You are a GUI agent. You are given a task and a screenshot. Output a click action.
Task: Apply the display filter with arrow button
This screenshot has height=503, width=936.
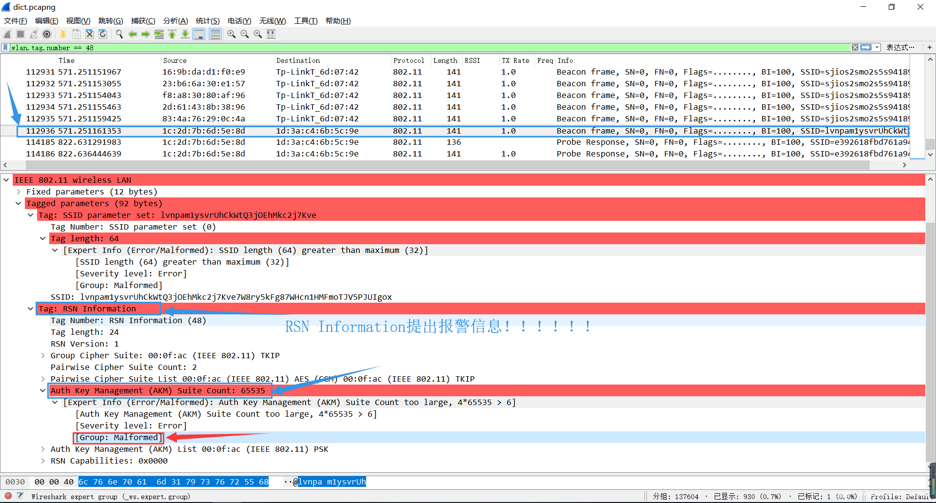(866, 47)
